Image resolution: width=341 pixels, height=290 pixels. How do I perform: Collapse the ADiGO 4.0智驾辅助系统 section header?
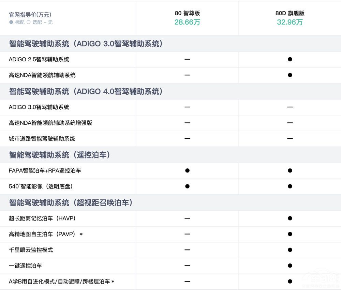coord(86,91)
